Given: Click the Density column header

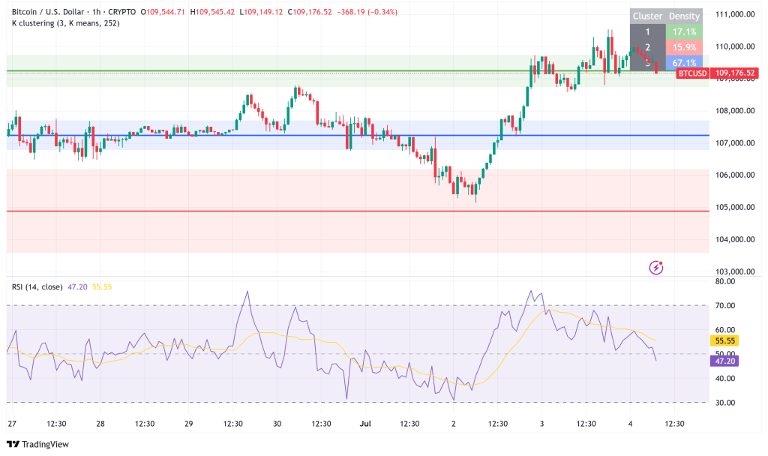Looking at the screenshot, I should (x=684, y=16).
